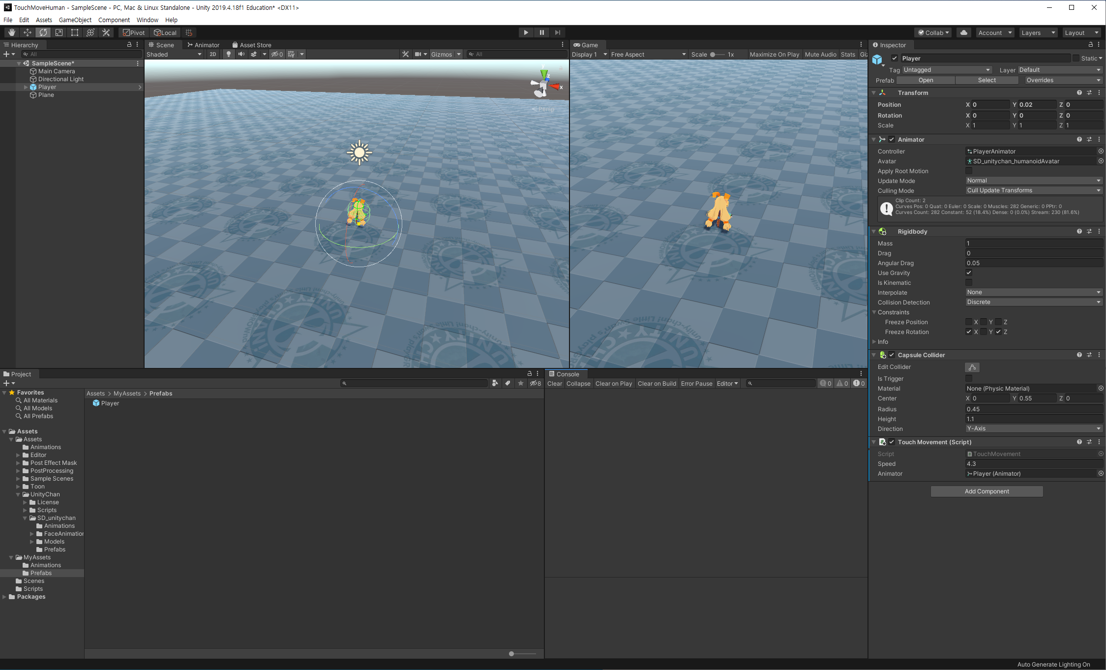Open the Collision Detection dropdown
The image size is (1106, 670).
pyautogui.click(x=1033, y=302)
